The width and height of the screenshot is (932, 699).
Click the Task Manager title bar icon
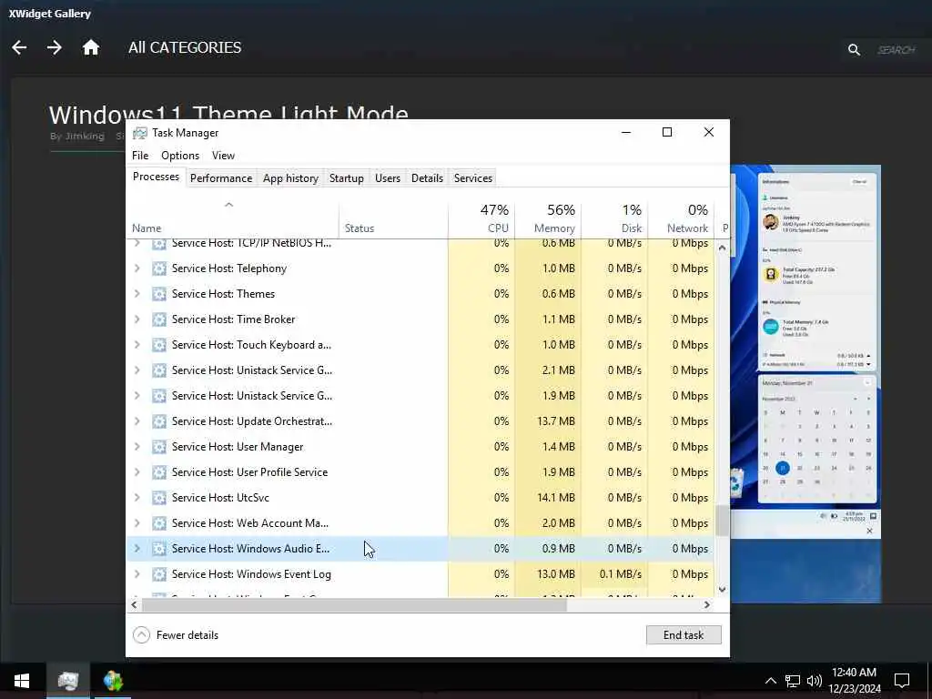click(x=139, y=133)
